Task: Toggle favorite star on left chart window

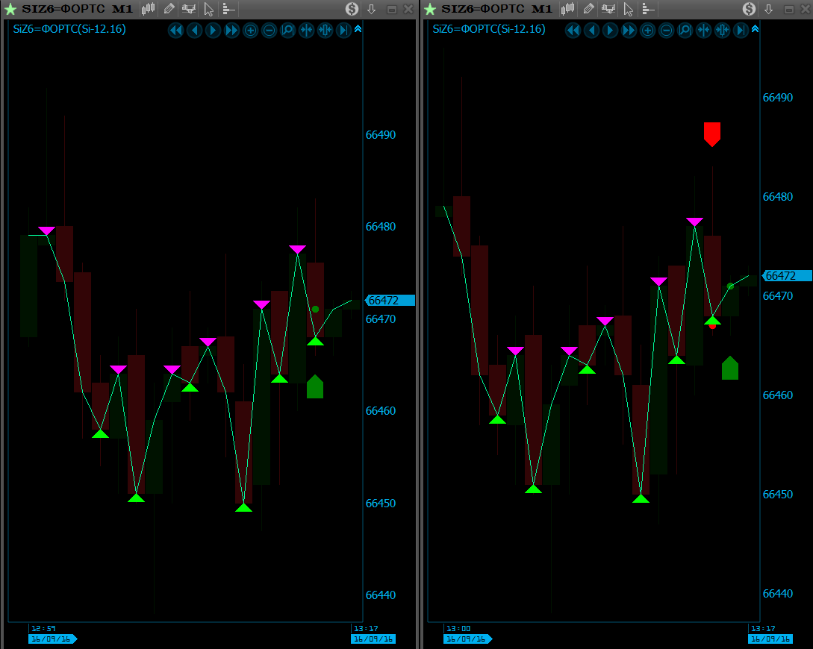Action: pyautogui.click(x=11, y=9)
